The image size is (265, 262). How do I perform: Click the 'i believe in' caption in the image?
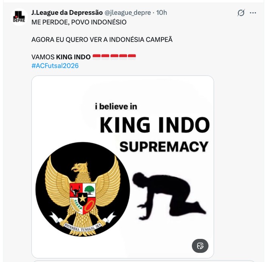[116, 107]
